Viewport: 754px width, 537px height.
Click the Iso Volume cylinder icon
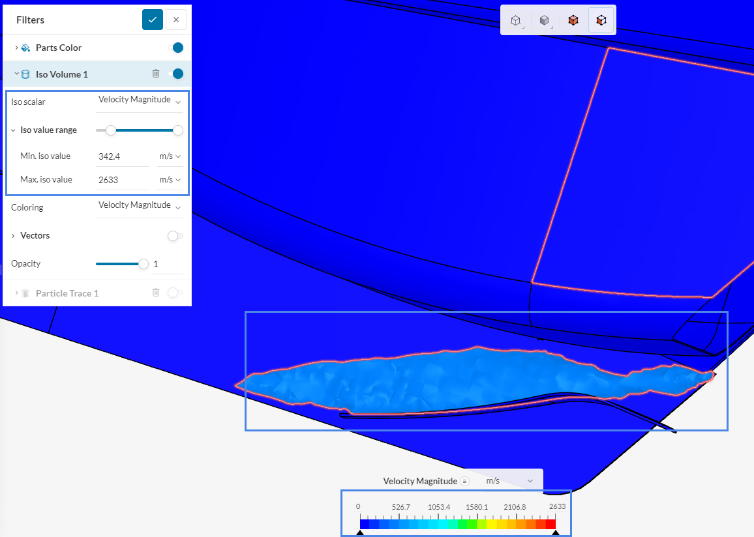coord(24,74)
